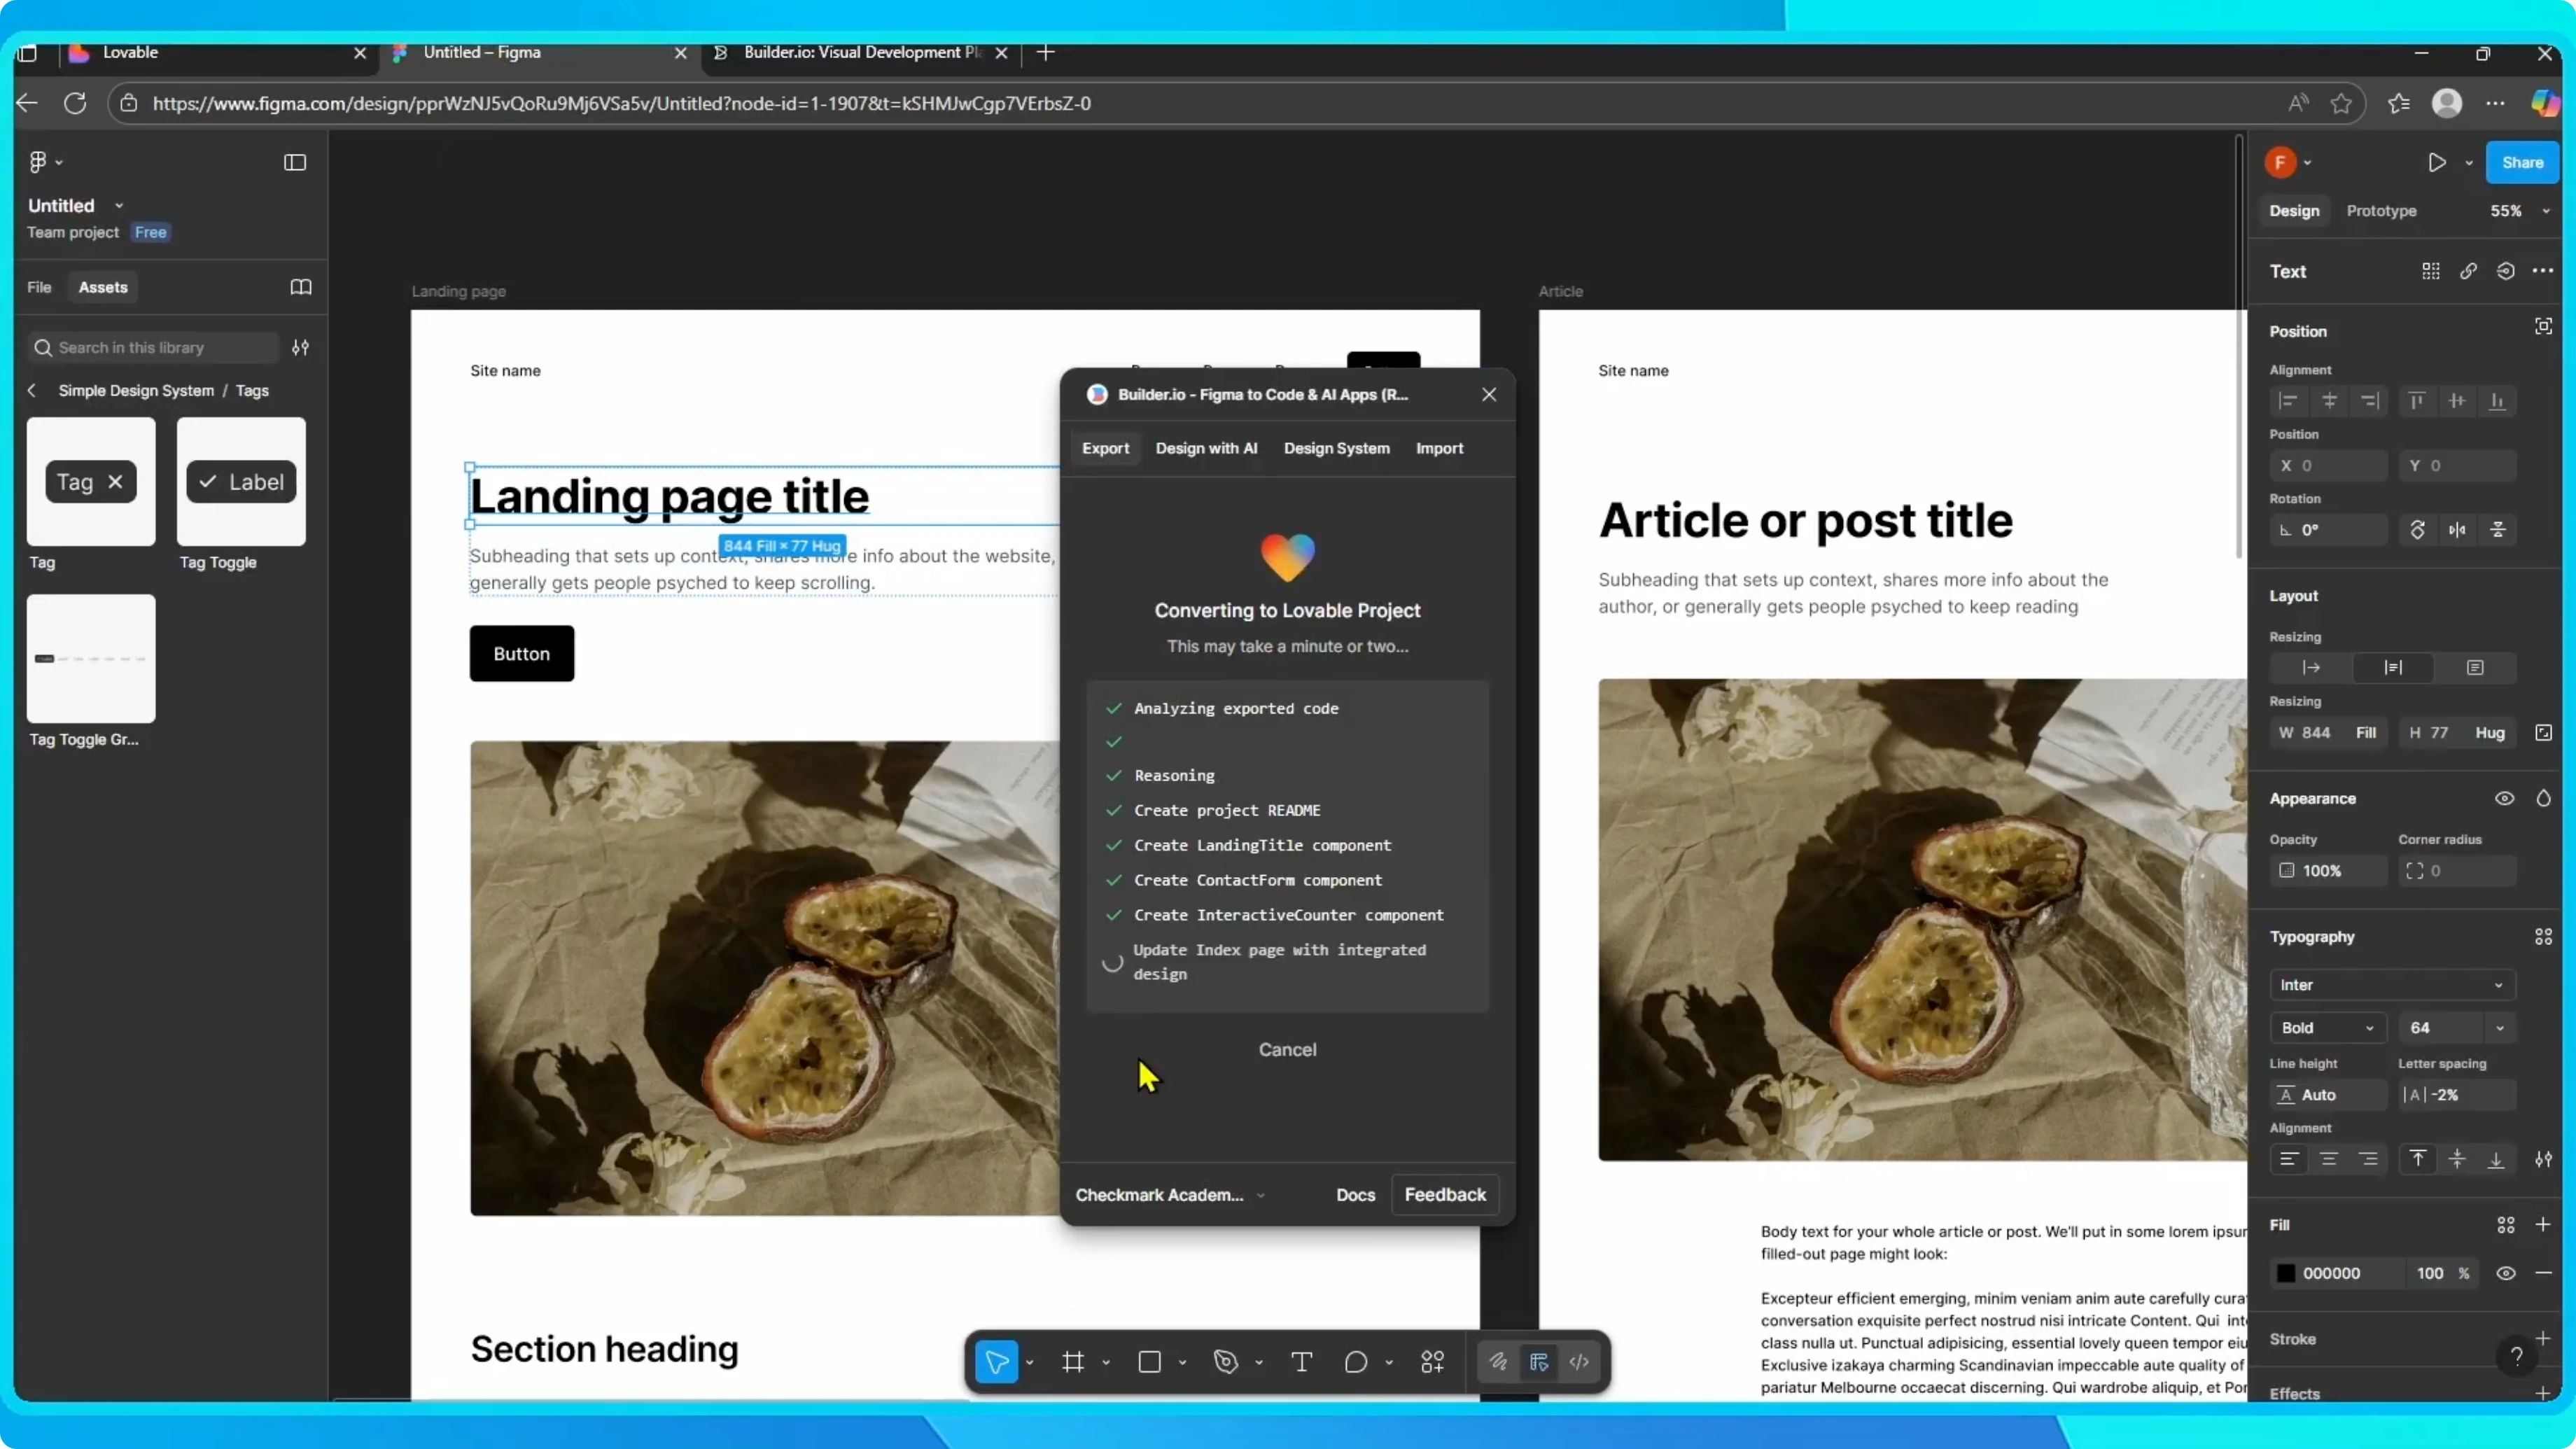The height and width of the screenshot is (1449, 2576).
Task: Select the Move tool in bottom toolbar
Action: coord(996,1362)
